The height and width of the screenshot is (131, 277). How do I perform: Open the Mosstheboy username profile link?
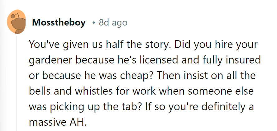pyautogui.click(x=59, y=23)
